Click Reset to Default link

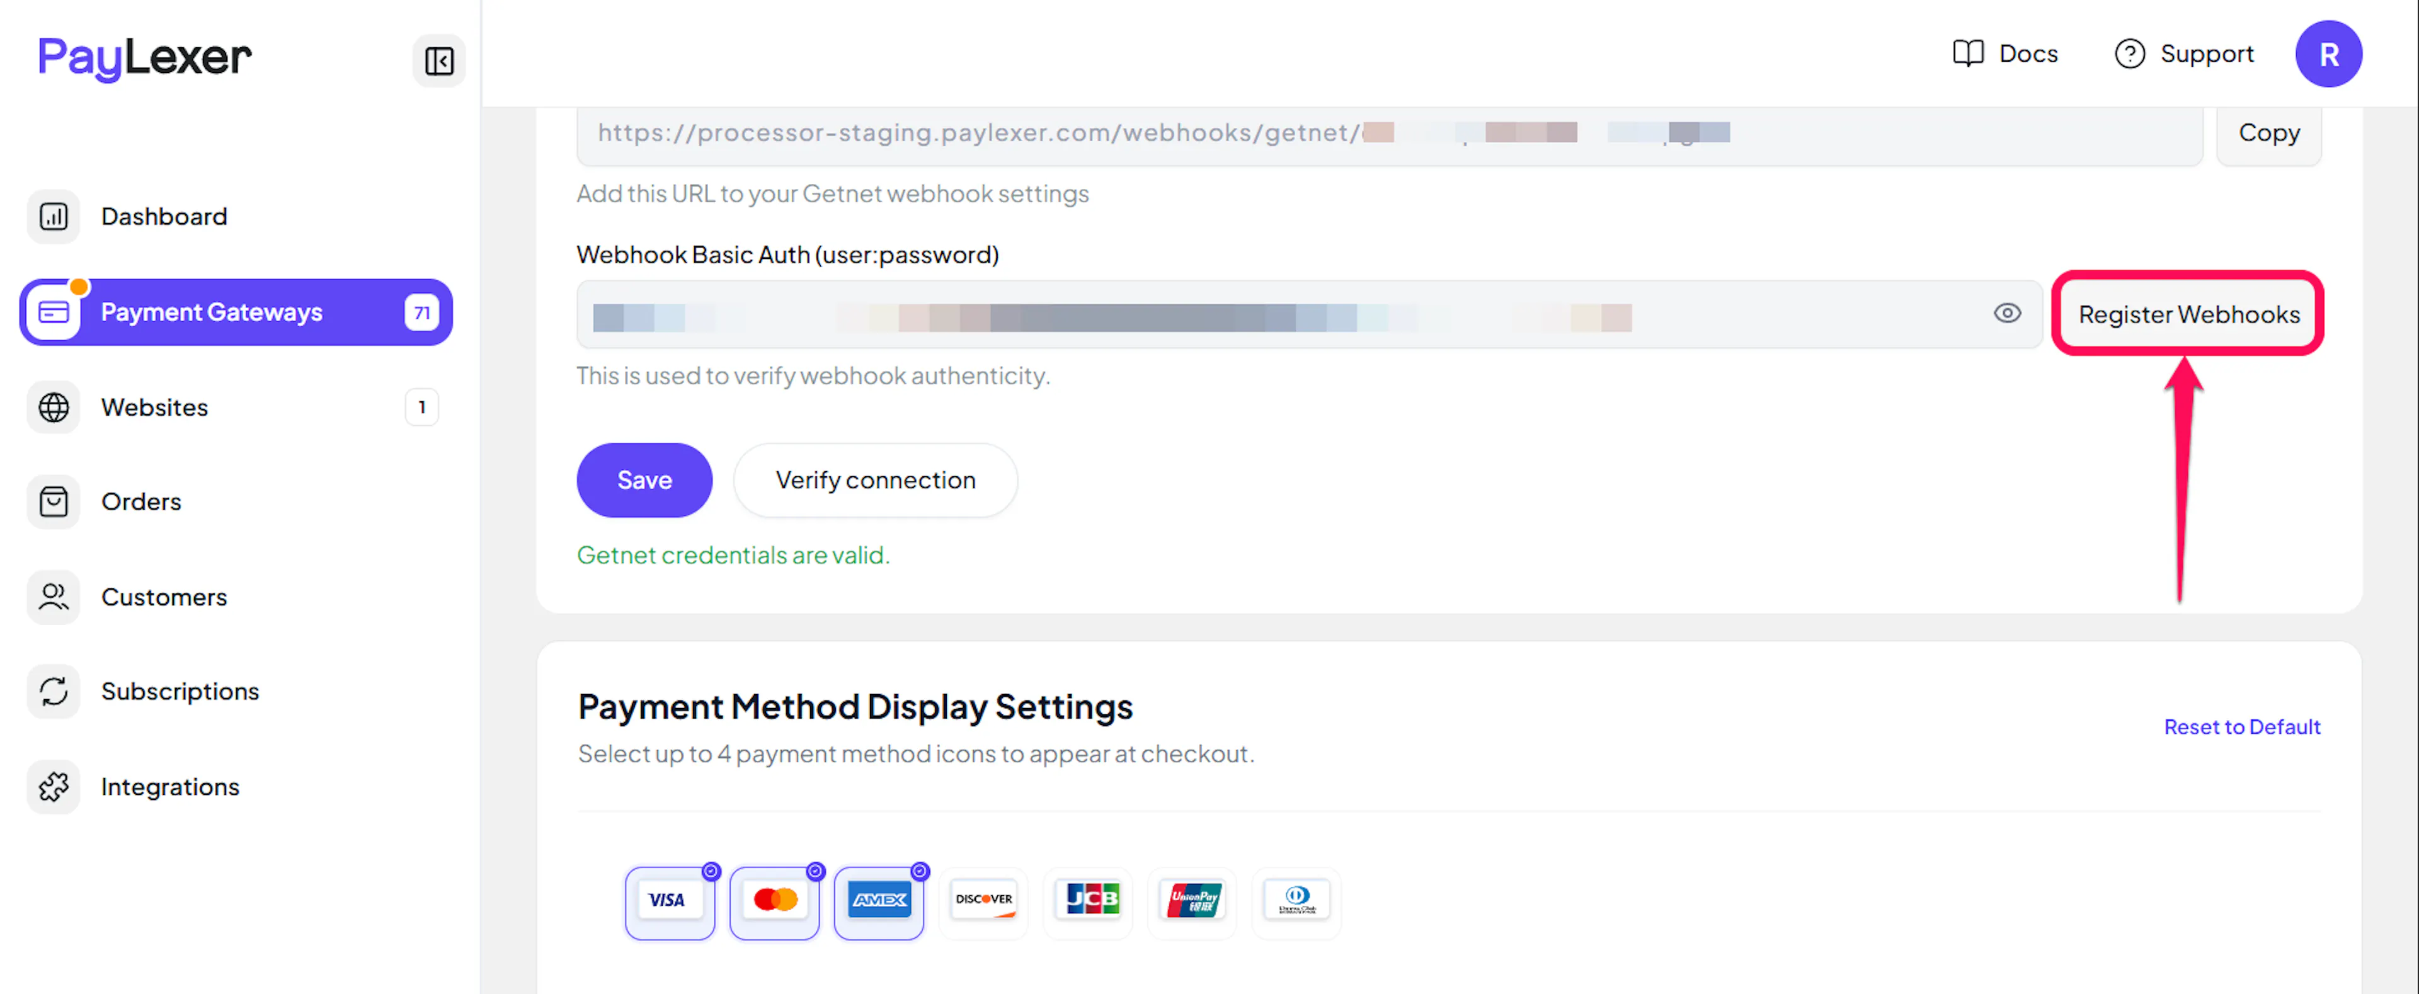(x=2241, y=728)
